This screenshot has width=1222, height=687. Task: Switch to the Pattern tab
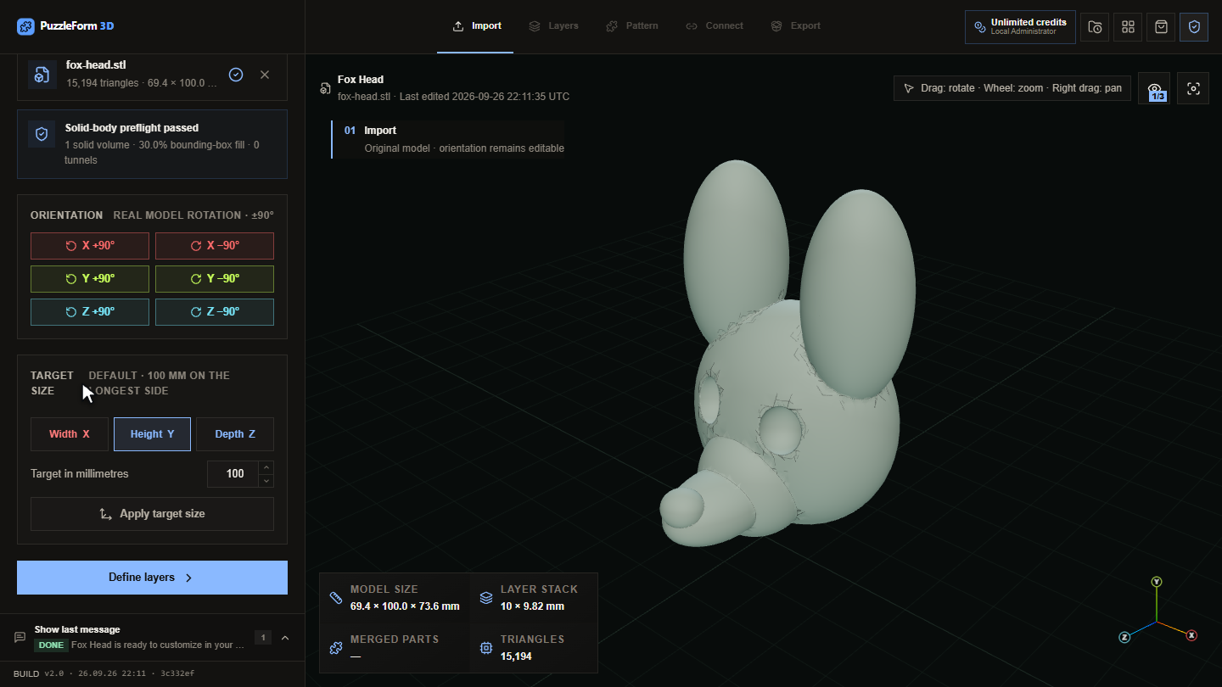632,26
